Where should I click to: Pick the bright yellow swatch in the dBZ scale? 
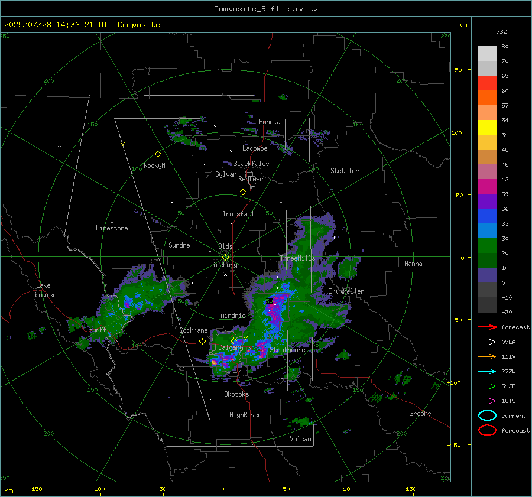pos(487,127)
